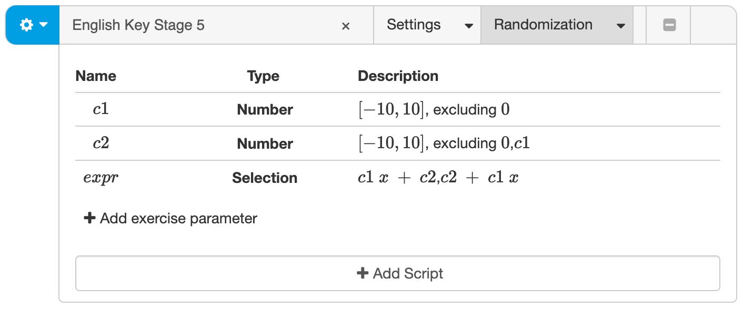Select the Randomization tab header

tap(543, 24)
